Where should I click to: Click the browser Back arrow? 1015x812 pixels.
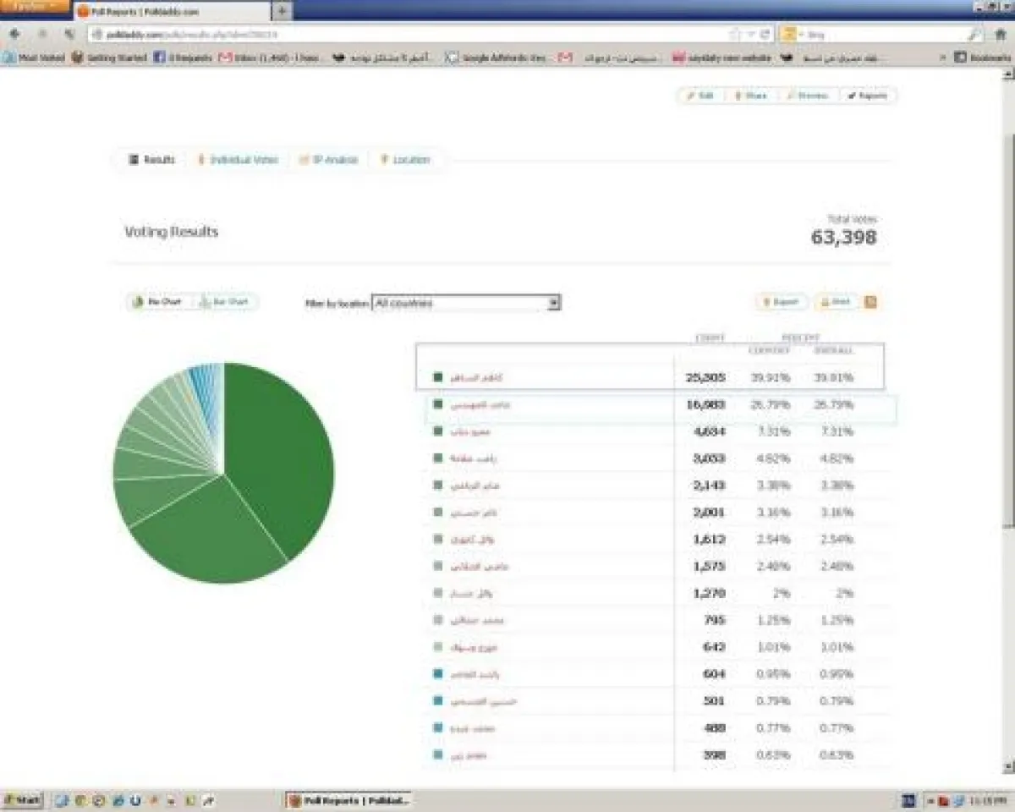(x=14, y=35)
